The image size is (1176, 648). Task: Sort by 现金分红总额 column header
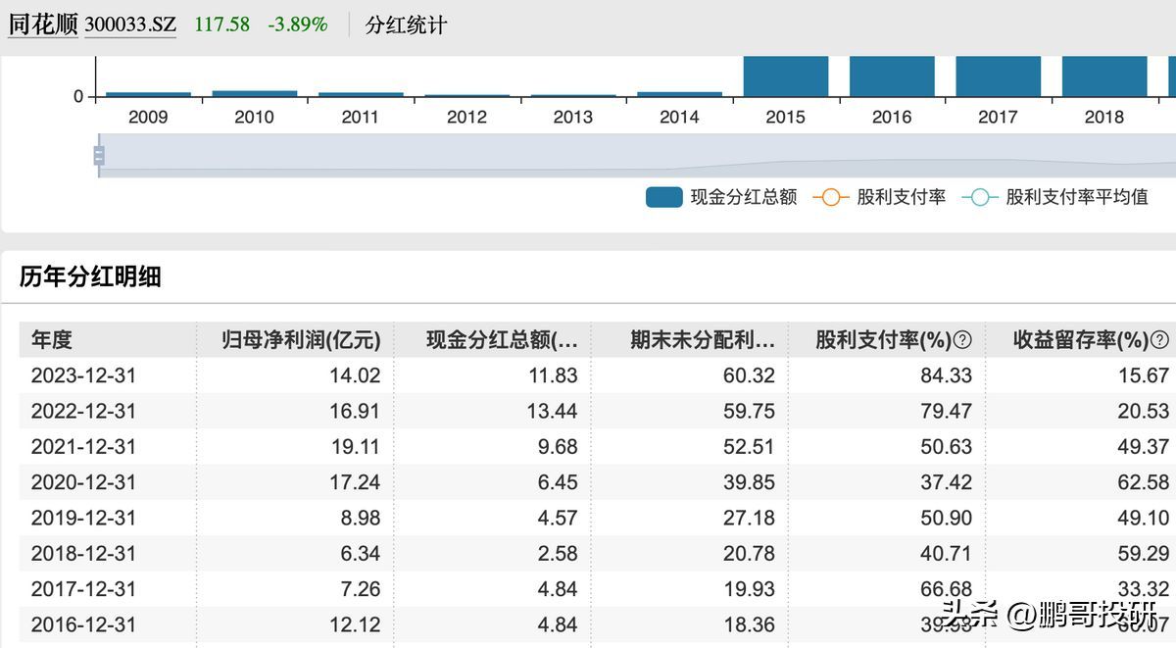pyautogui.click(x=502, y=340)
